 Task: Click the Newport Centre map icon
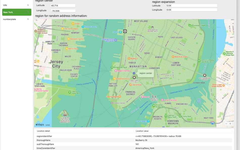68,39
